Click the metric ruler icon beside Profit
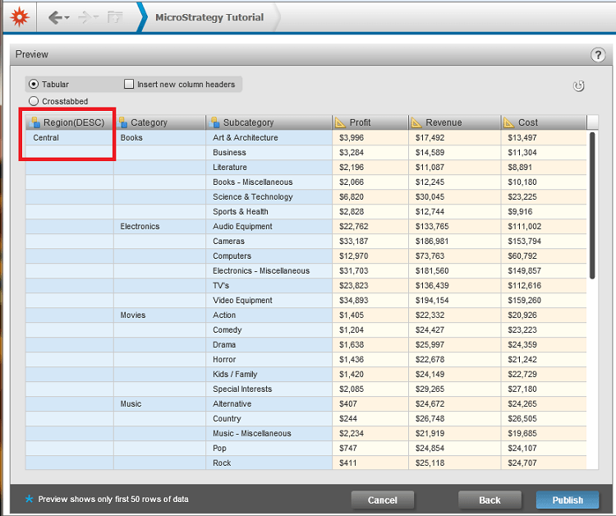The height and width of the screenshot is (516, 616). 340,122
